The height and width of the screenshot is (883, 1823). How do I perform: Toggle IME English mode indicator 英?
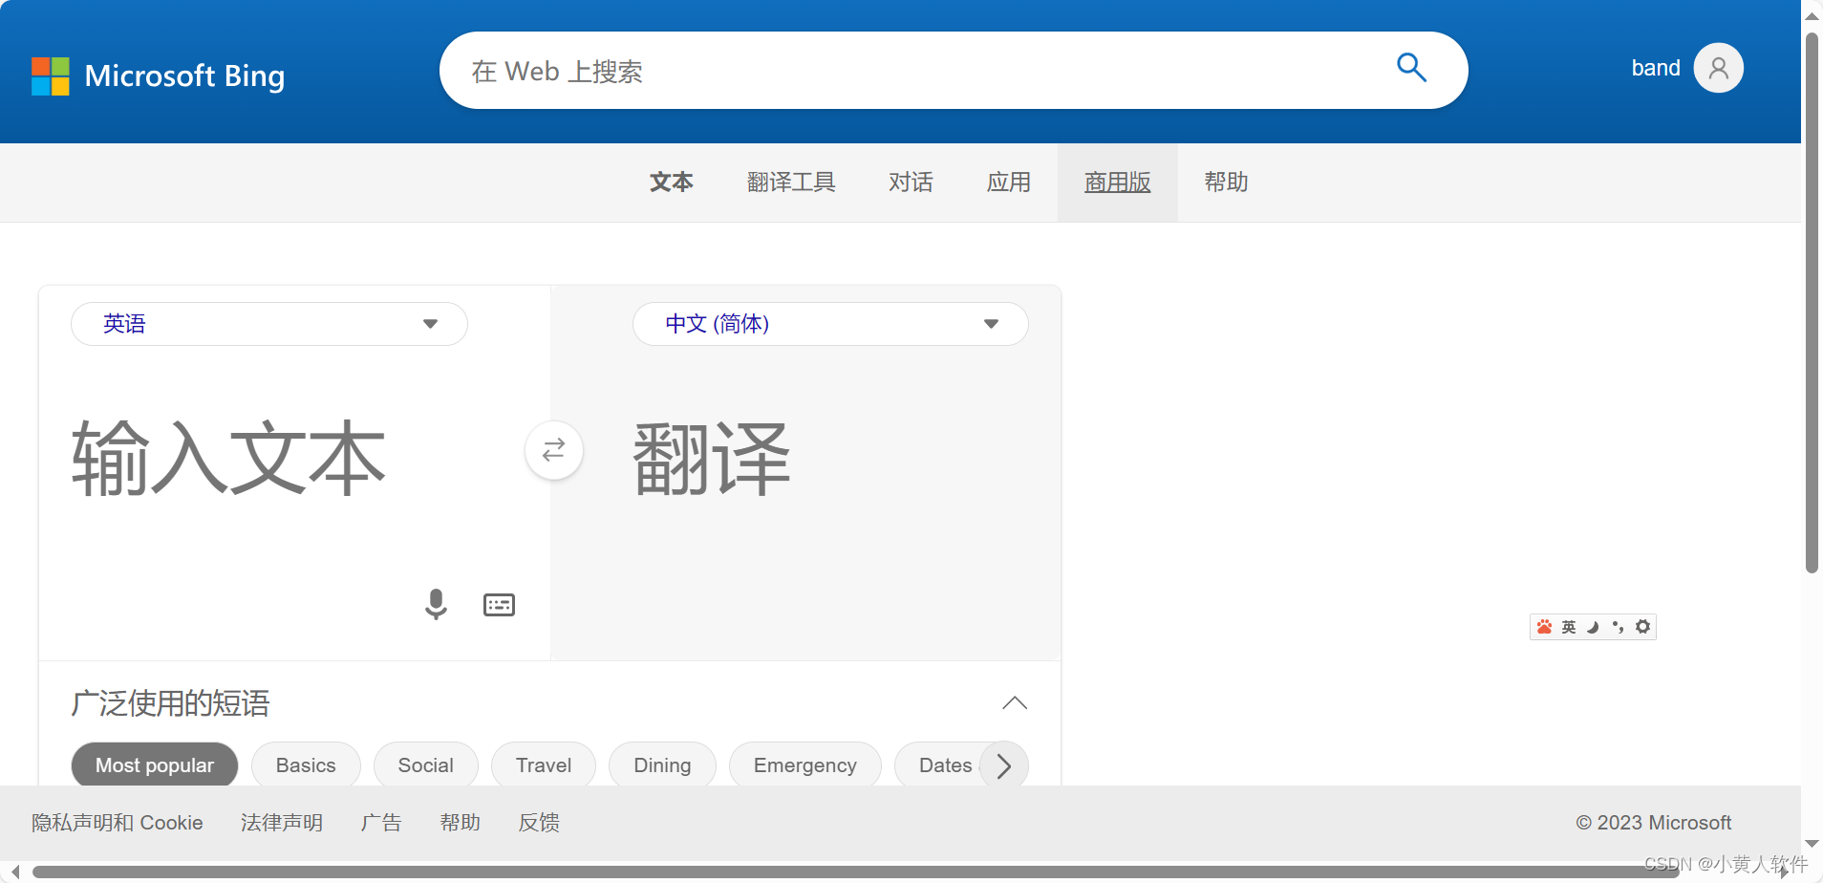[x=1569, y=627]
